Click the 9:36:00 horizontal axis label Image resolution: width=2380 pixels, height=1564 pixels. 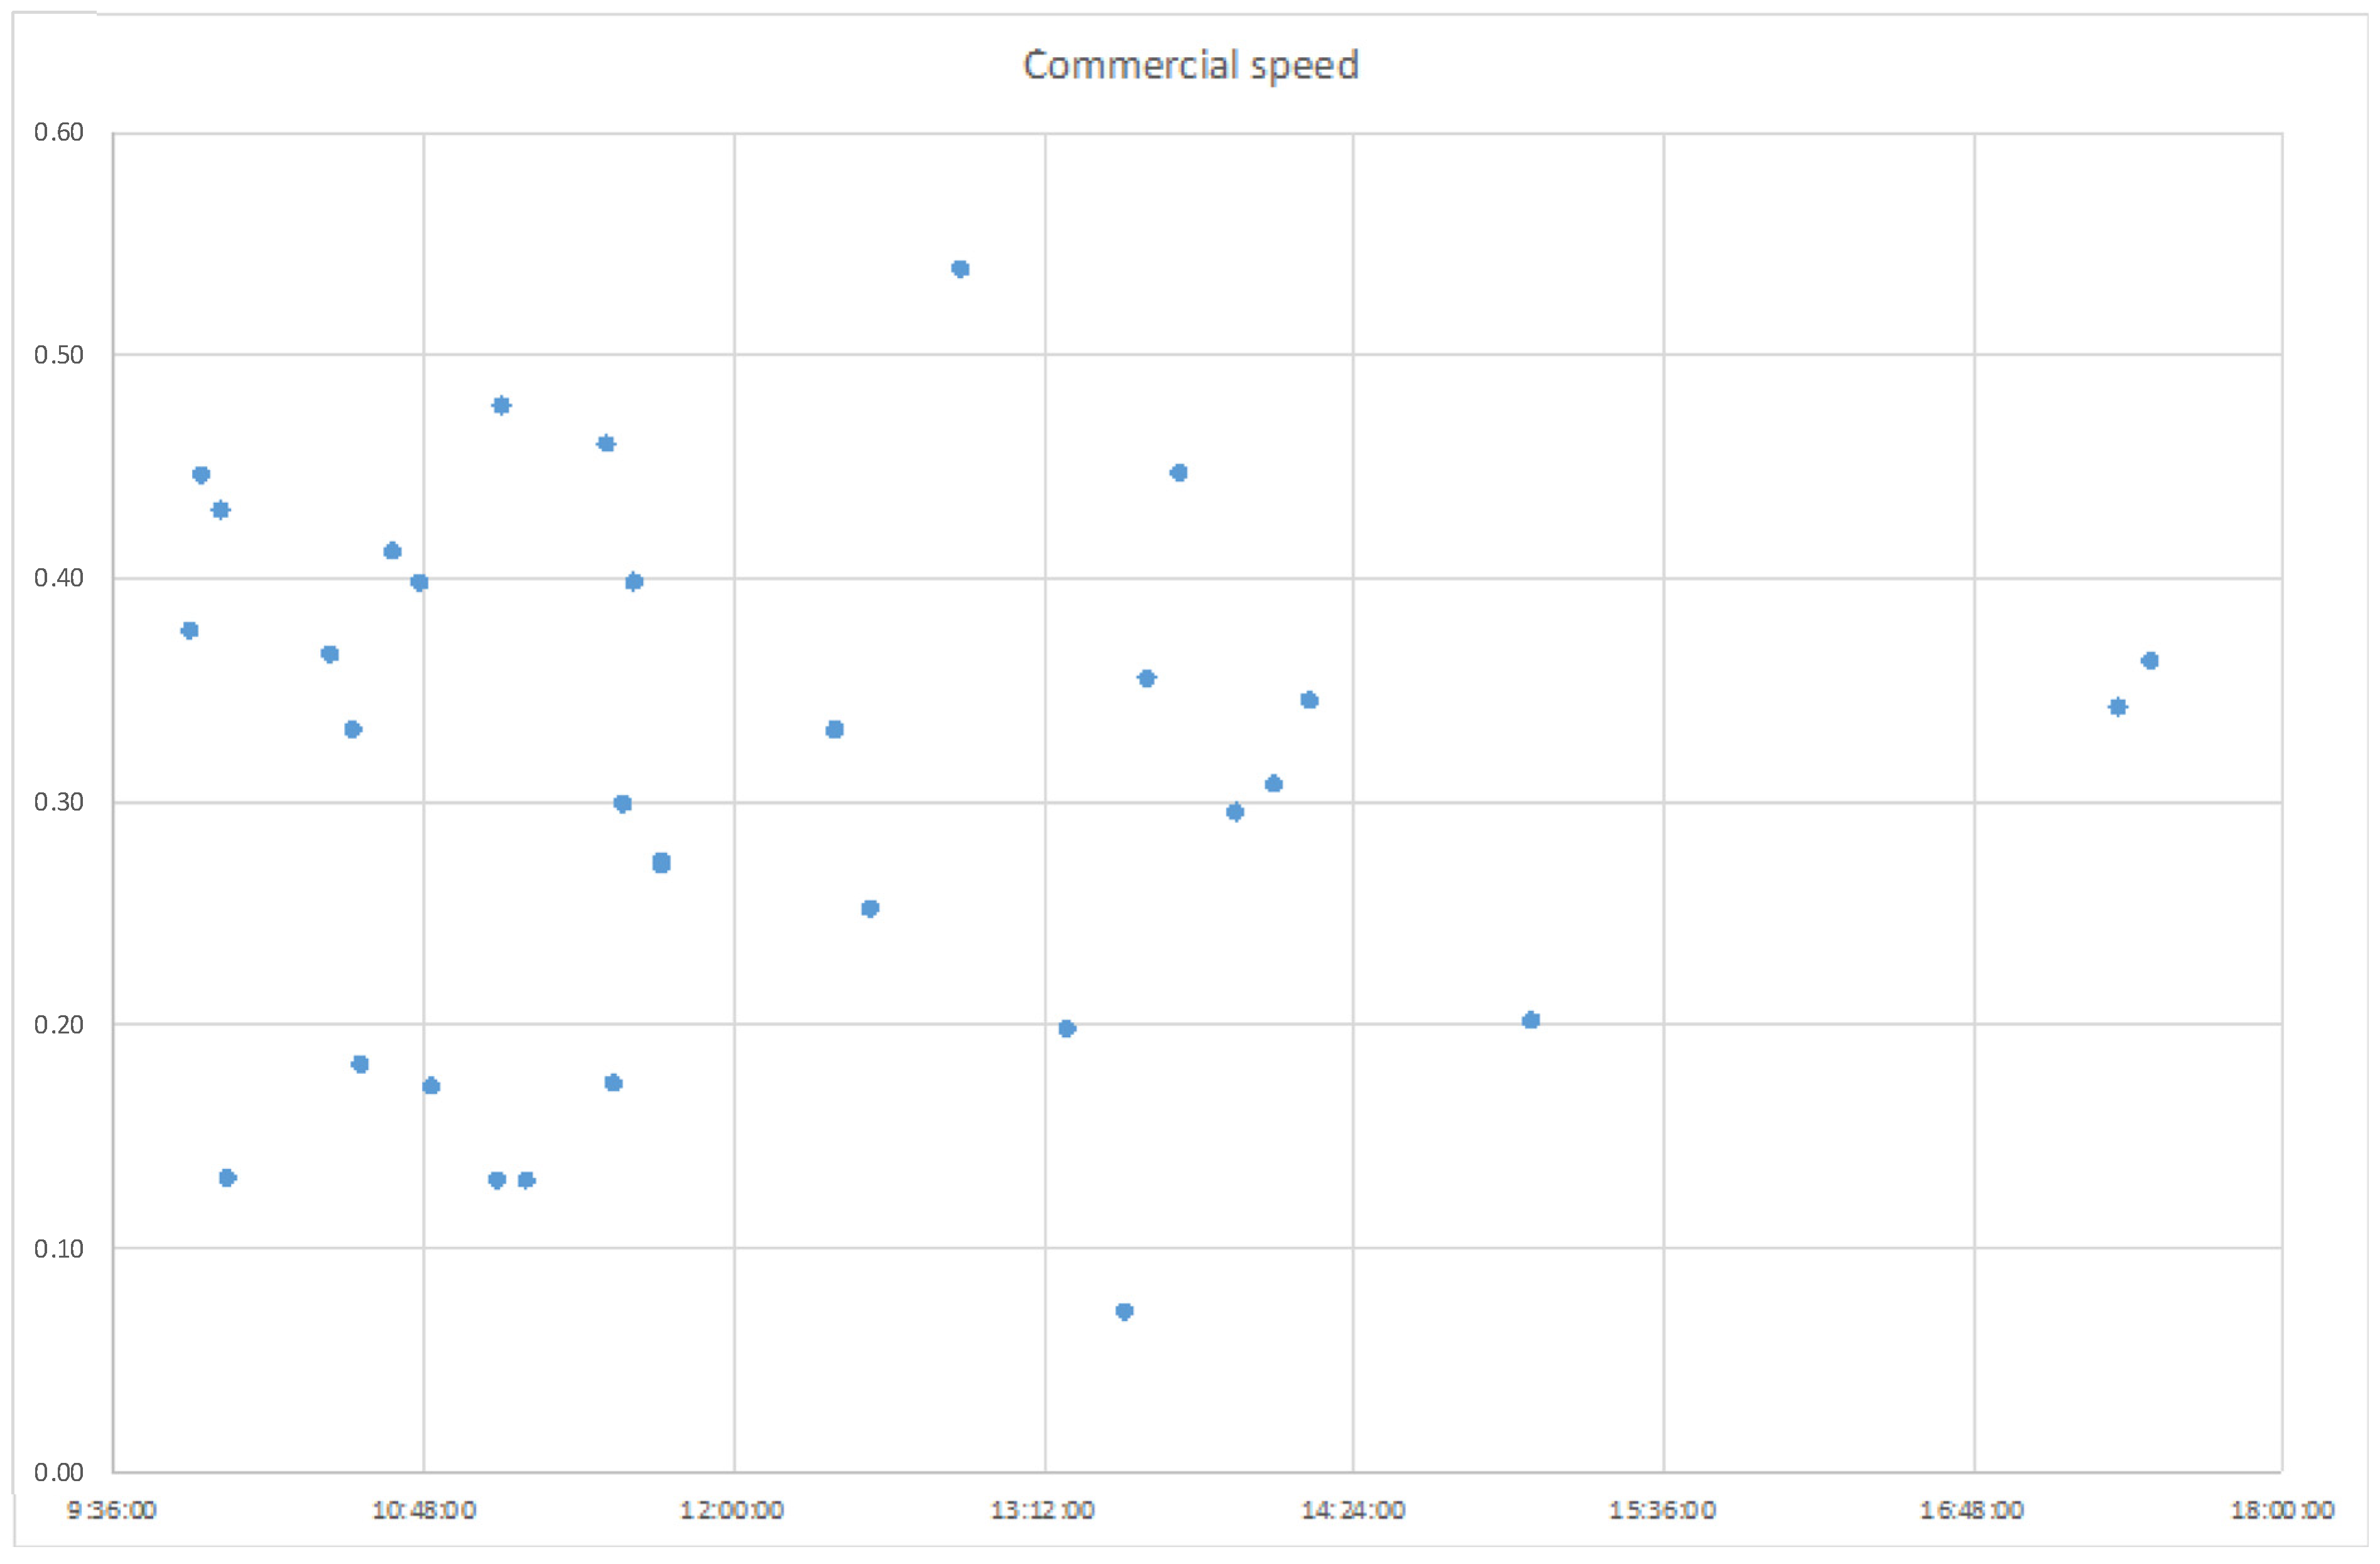[x=112, y=1511]
